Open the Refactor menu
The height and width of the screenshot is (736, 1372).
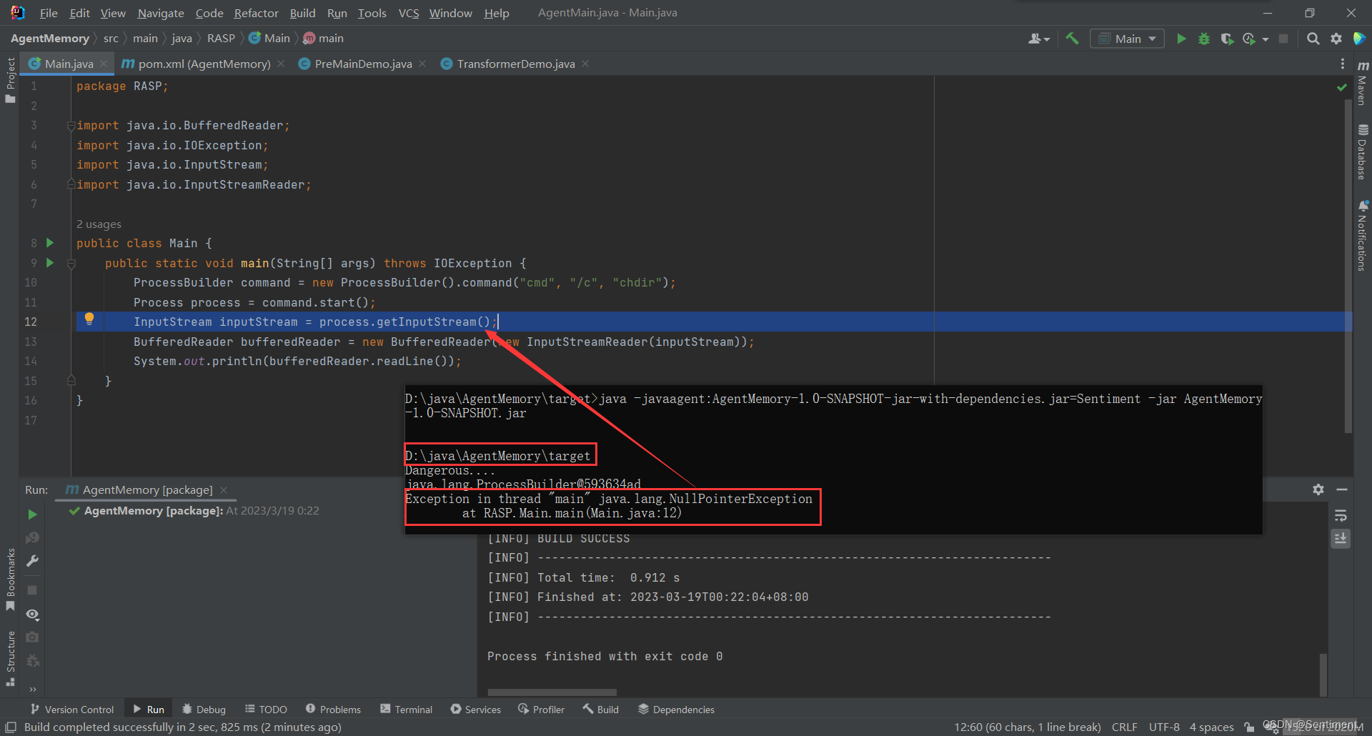256,13
